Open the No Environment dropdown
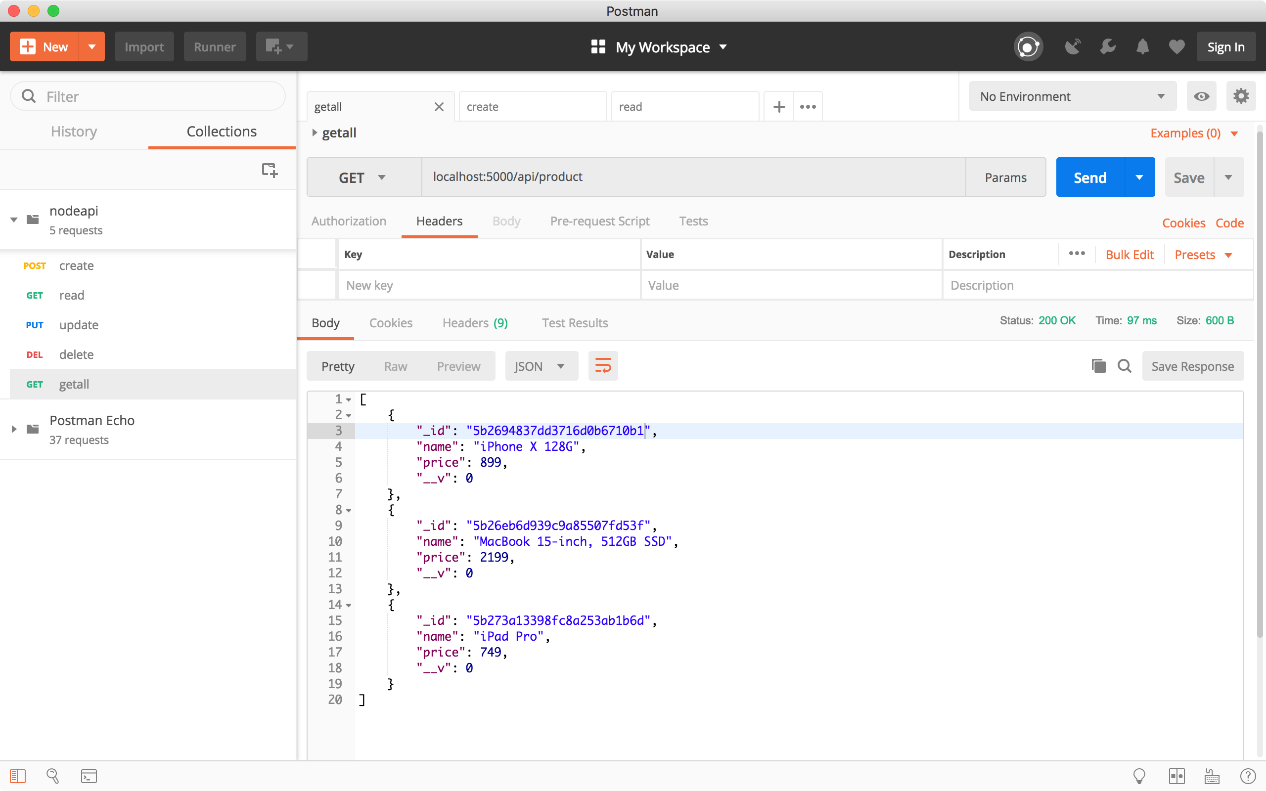The height and width of the screenshot is (791, 1266). click(x=1073, y=96)
